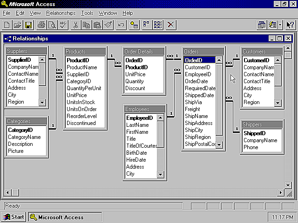Save the relationships layout with floppy icon
The width and height of the screenshot is (298, 223).
coord(28,25)
